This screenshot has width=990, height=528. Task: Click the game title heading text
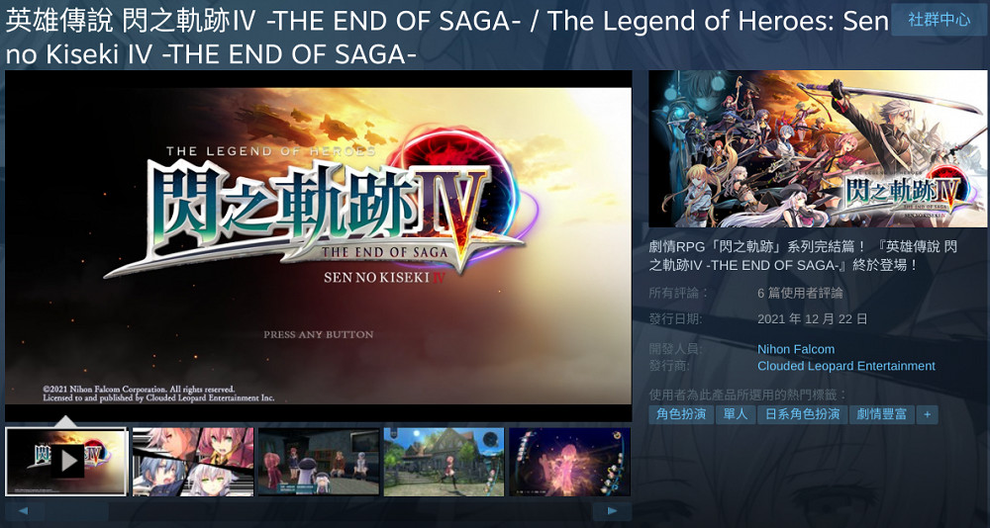(447, 39)
